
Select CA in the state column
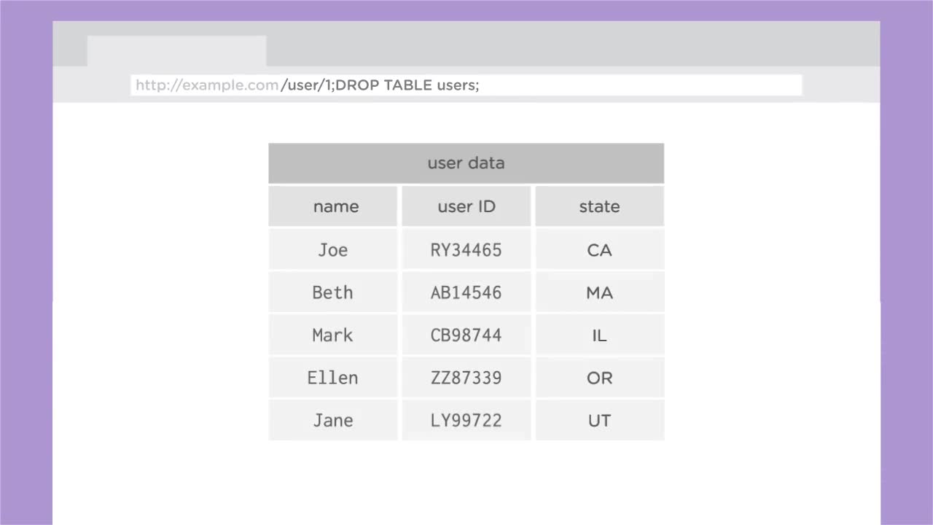click(x=599, y=249)
